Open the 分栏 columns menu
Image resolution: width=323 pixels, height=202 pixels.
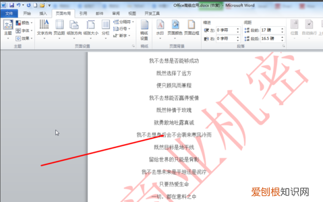click(x=106, y=30)
